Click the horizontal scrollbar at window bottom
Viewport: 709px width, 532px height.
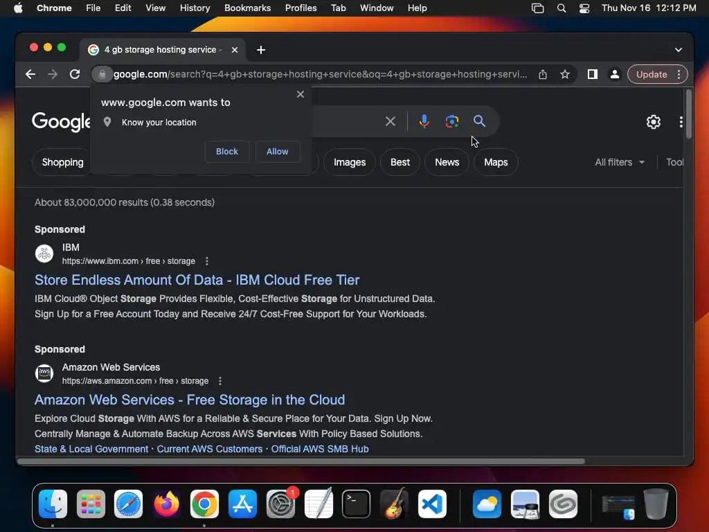coord(301,461)
